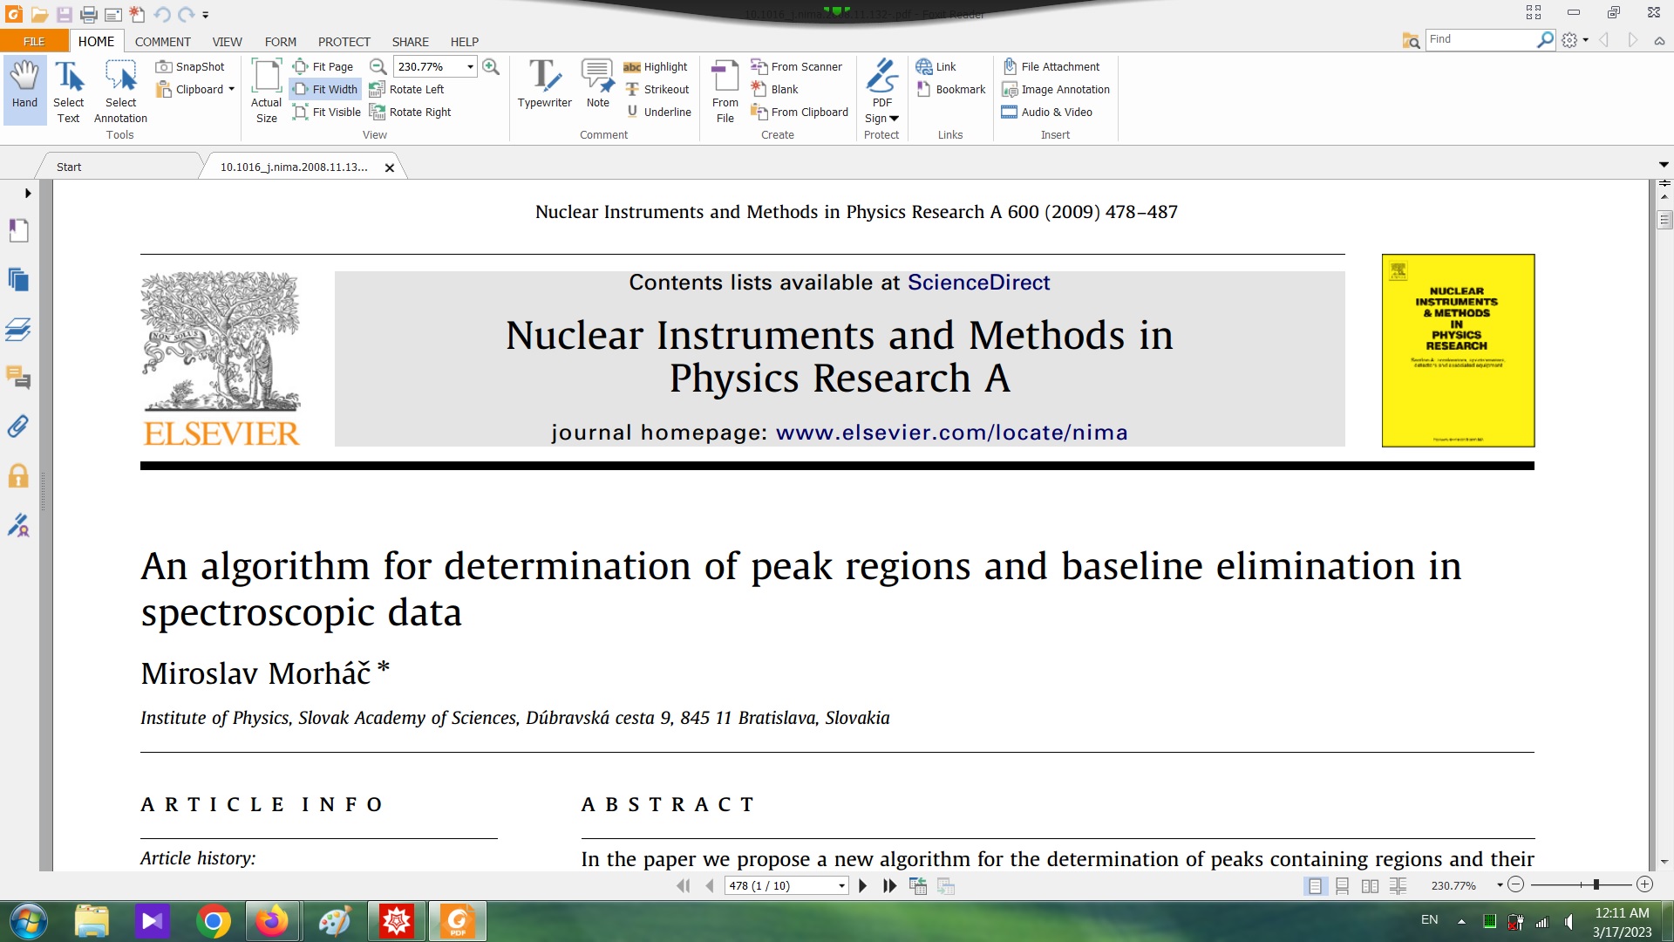Viewport: 1674px width, 942px height.
Task: Open the Clipboard dropdown
Action: click(x=231, y=89)
